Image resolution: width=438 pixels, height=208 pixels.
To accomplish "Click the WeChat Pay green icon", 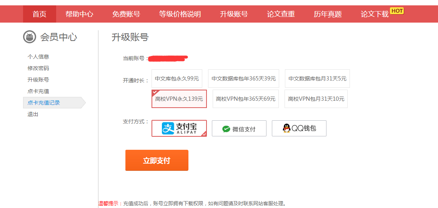I will pyautogui.click(x=226, y=129).
